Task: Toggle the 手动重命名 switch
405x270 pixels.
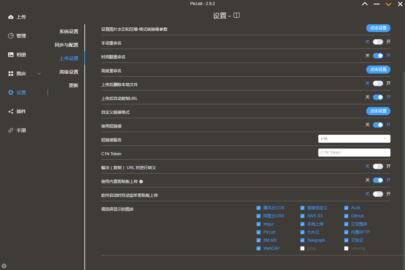Action: click(x=378, y=42)
